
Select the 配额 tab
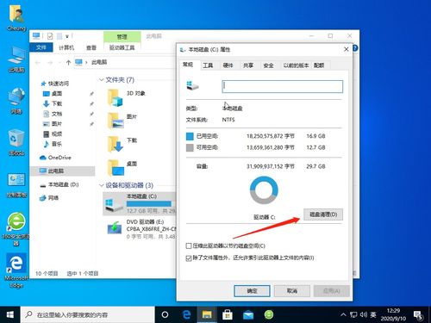(319, 65)
